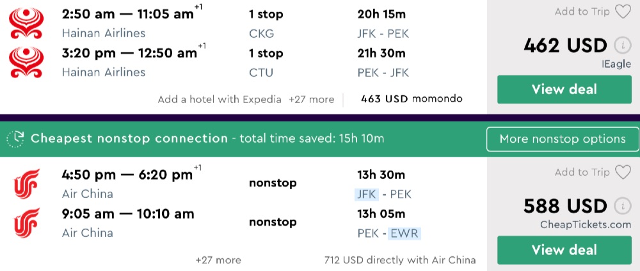Image resolution: width=640 pixels, height=271 pixels.
Task: Select 712 USD directly with Air China
Action: (x=400, y=260)
